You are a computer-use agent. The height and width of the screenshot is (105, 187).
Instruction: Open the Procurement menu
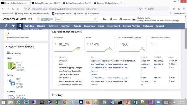113,26
